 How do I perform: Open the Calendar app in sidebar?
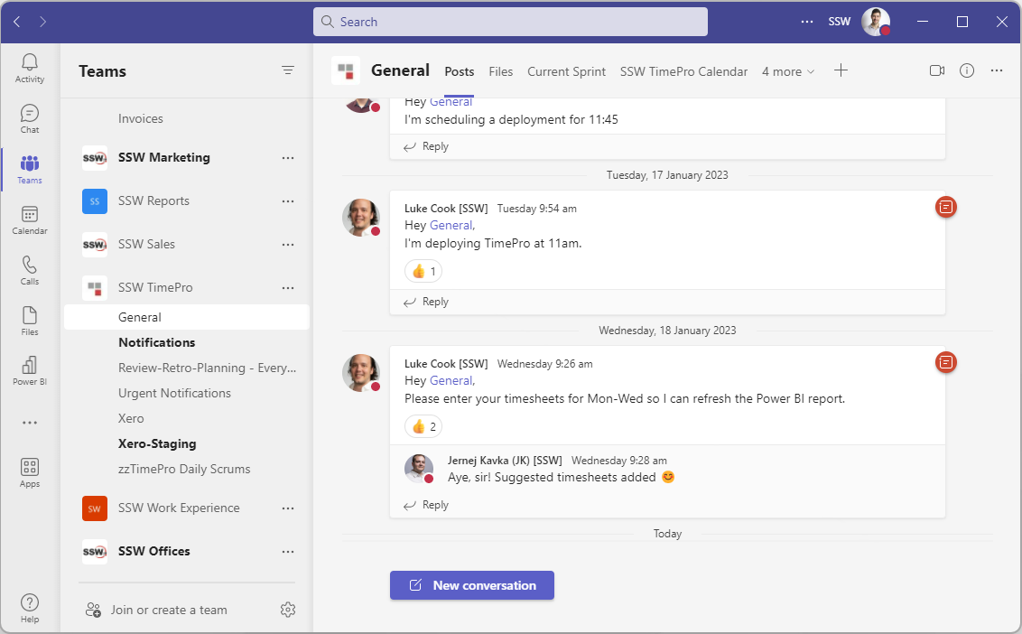pos(30,219)
